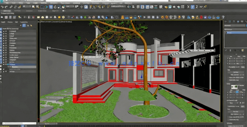The image size is (247, 127).
Task: Open the Mirror tool
Action: (x=129, y=7)
